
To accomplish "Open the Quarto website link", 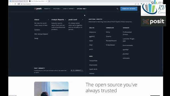I will (x=109, y=36).
